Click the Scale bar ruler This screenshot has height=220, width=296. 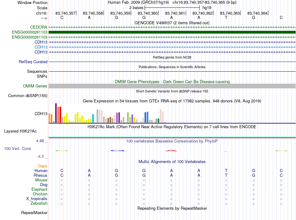tap(172, 8)
